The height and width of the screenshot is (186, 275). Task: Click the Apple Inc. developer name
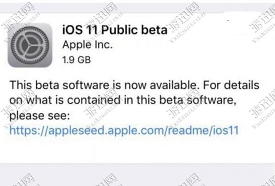87,45
